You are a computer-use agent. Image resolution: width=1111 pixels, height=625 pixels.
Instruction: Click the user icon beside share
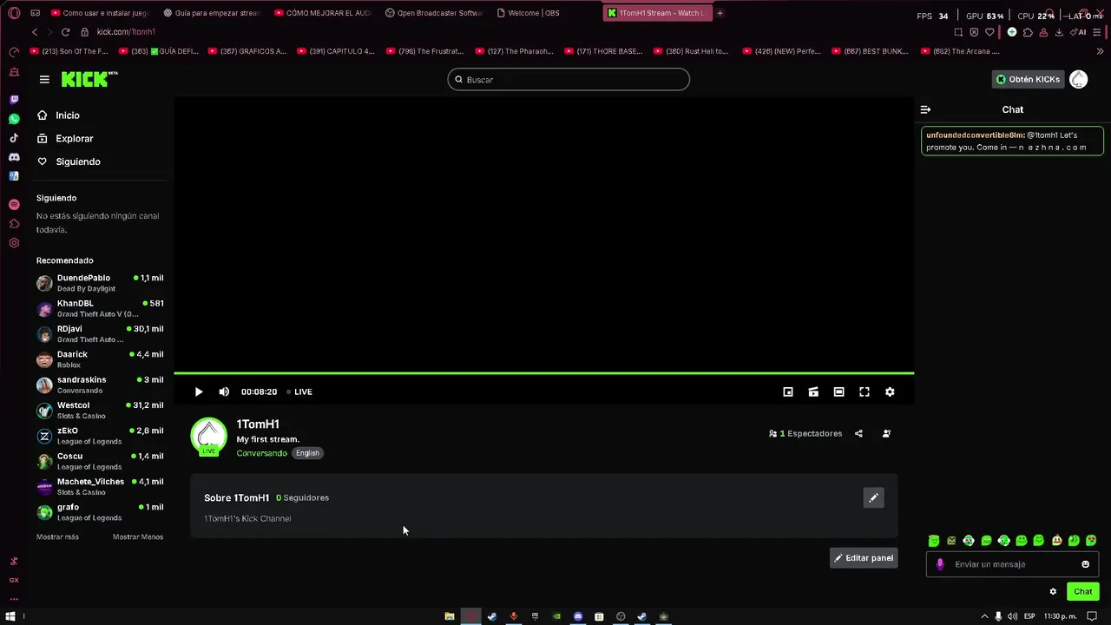pos(886,433)
